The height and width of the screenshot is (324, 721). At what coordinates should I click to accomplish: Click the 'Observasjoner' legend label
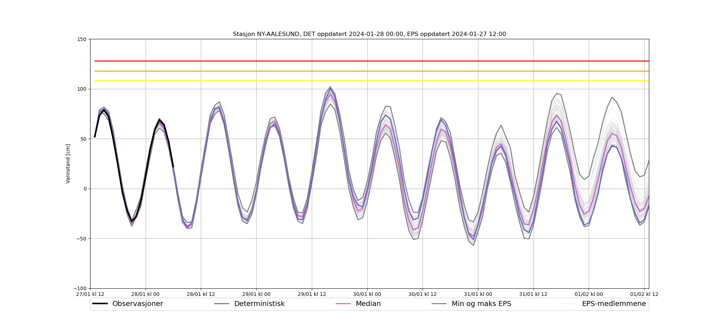(x=138, y=304)
